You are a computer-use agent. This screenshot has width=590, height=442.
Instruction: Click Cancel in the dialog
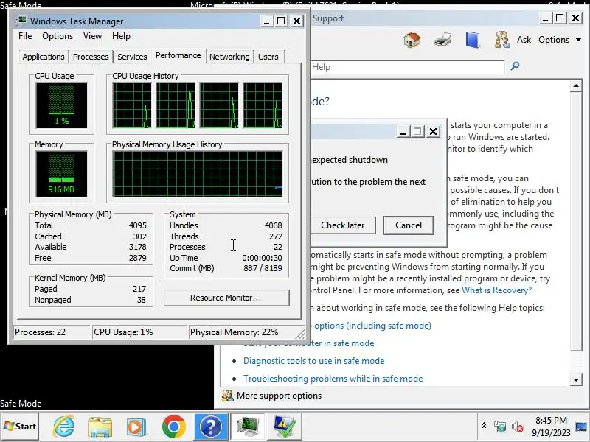point(409,225)
